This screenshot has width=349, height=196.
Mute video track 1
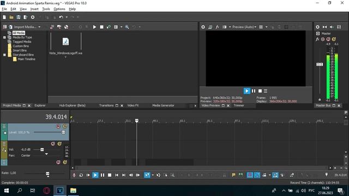(x=58, y=126)
